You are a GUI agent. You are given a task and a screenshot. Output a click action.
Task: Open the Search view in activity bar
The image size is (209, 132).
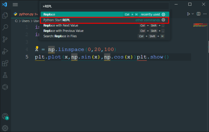point(5,27)
